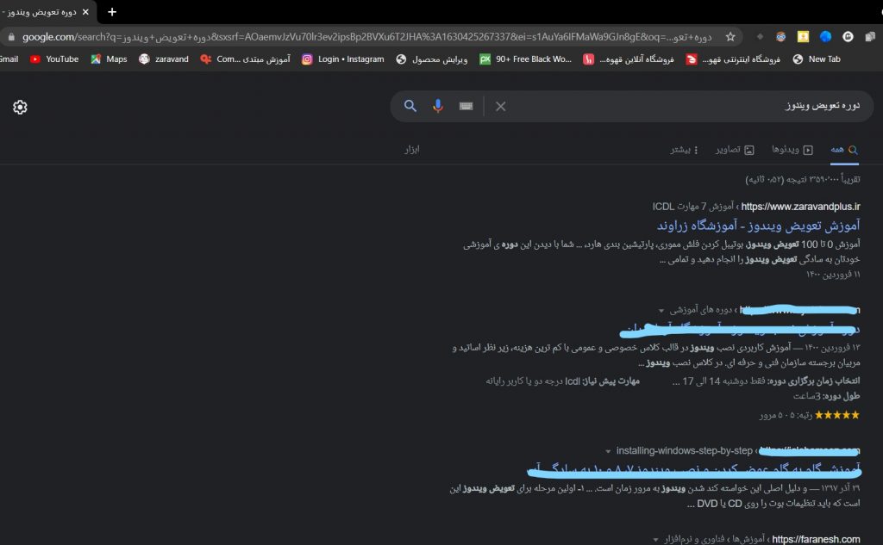Click the blue circle extension icon

click(x=825, y=37)
